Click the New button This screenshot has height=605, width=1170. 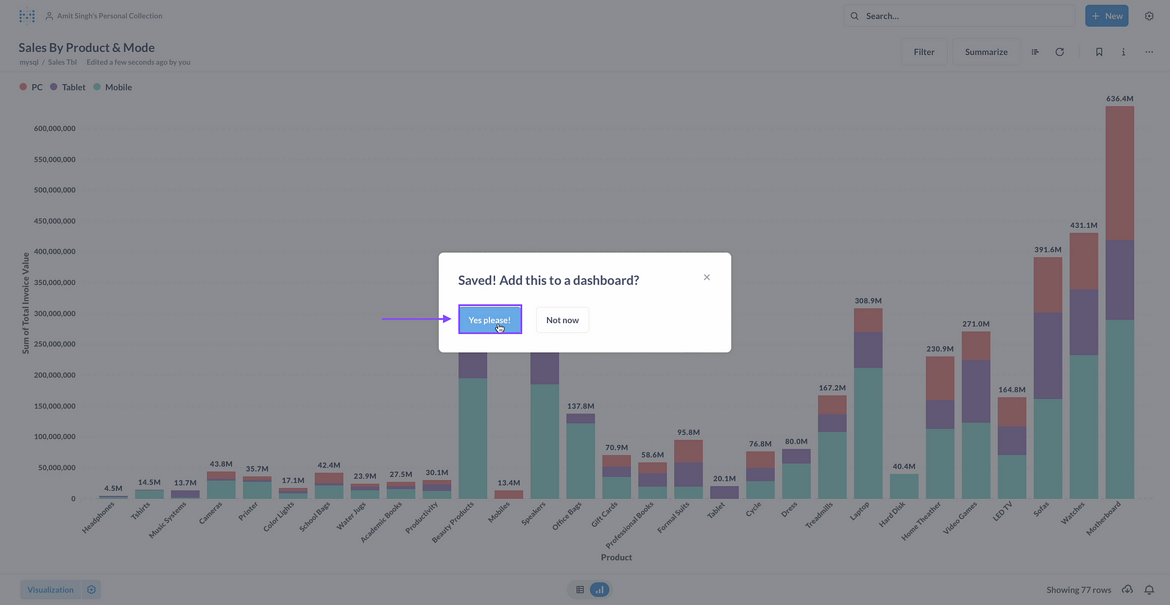point(1106,16)
